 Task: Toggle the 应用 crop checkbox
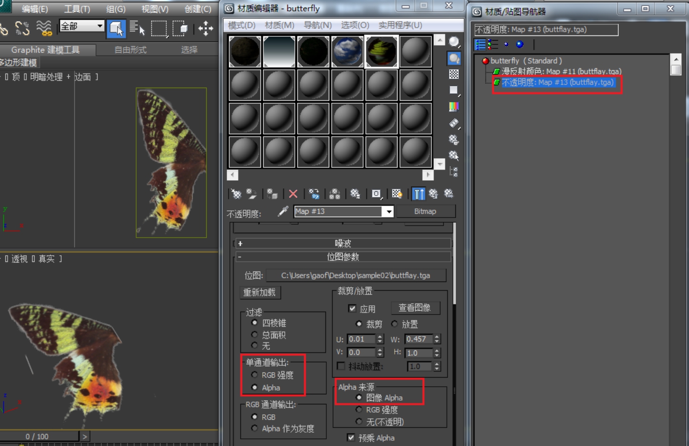353,308
